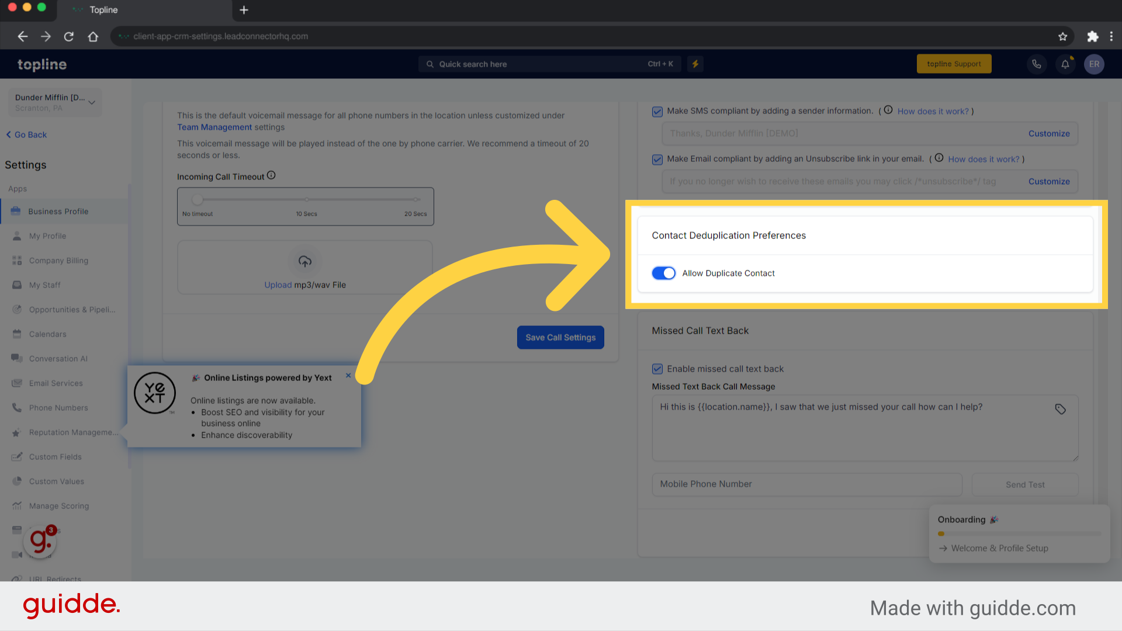The height and width of the screenshot is (631, 1122).
Task: Click Go Back navigation link
Action: click(27, 134)
